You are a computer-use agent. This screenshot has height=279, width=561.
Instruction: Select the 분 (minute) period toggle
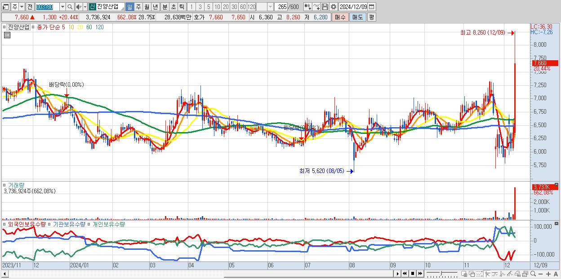click(x=165, y=7)
